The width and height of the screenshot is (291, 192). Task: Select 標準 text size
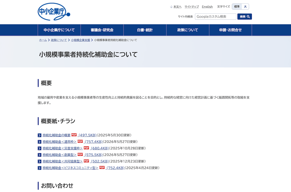pos(237,7)
